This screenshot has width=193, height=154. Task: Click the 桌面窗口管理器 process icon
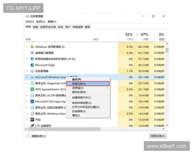(x=32, y=53)
